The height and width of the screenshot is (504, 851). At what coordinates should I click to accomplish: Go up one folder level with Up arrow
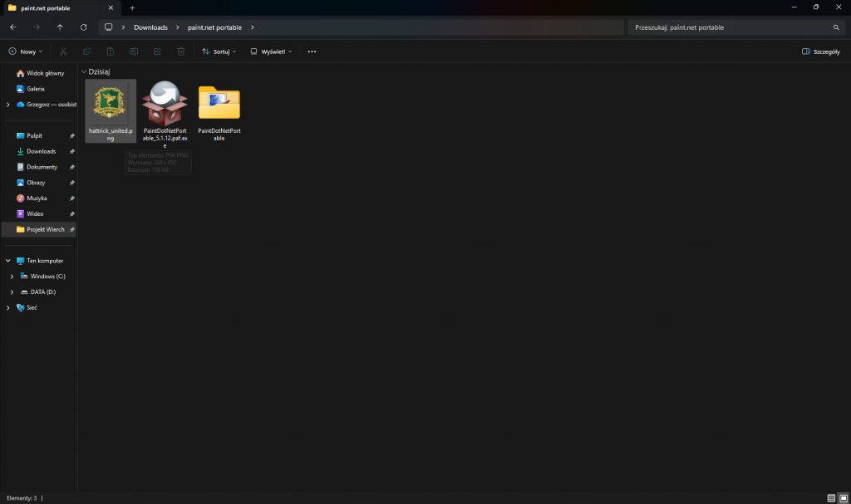[60, 27]
